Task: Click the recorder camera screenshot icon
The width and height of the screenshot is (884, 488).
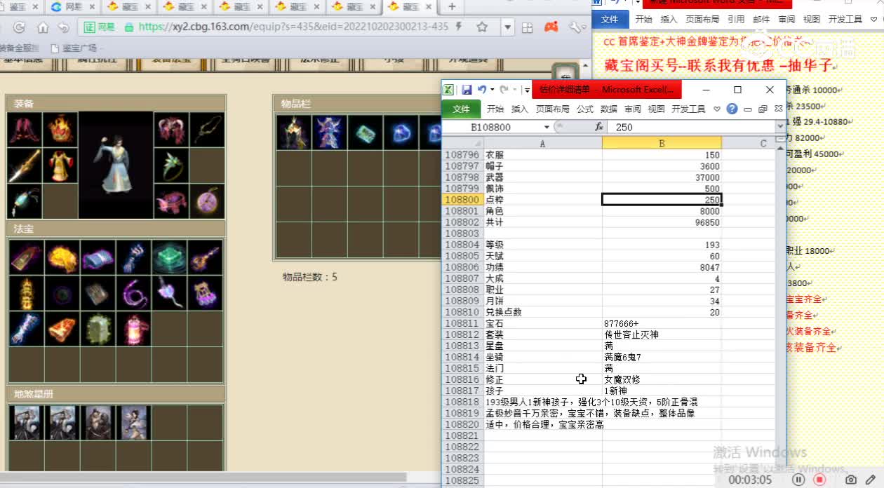Action: click(851, 480)
